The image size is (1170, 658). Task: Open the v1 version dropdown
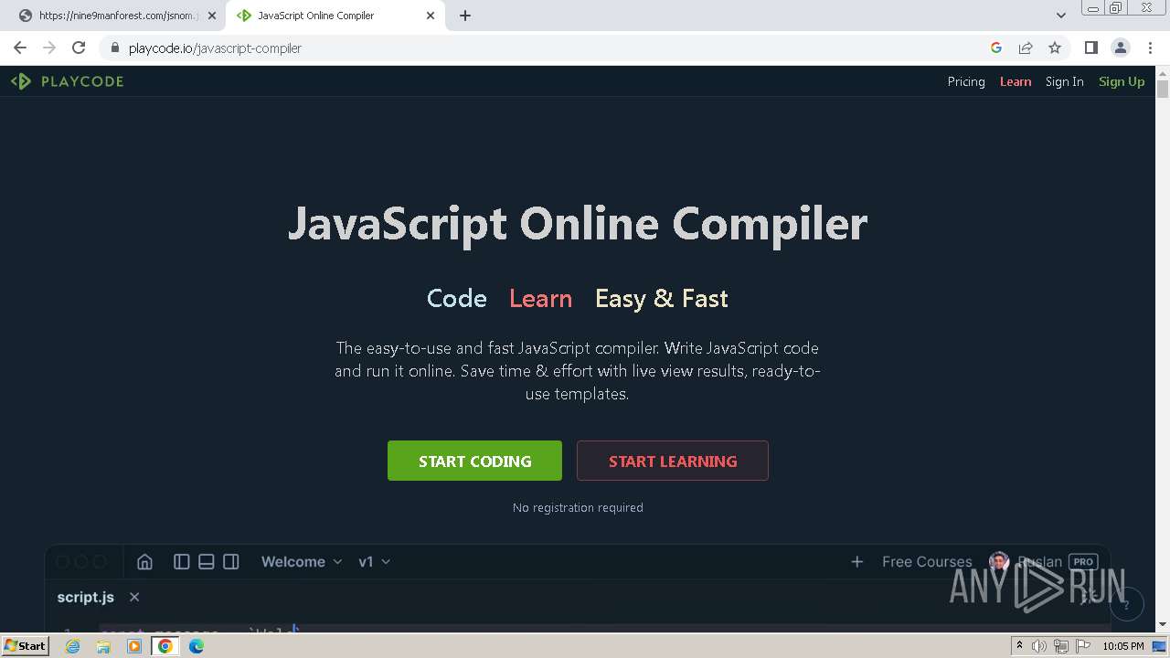375,562
